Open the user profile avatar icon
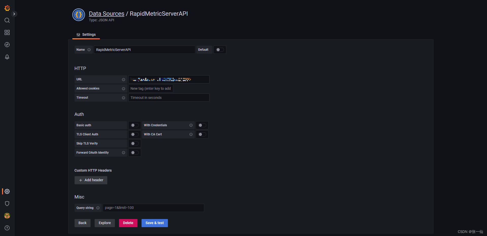This screenshot has width=487, height=236. tap(7, 216)
